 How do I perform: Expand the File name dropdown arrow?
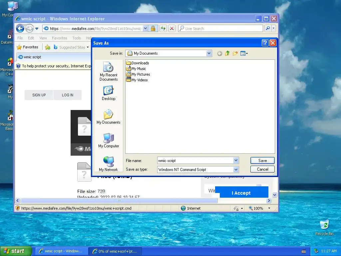[236, 160]
